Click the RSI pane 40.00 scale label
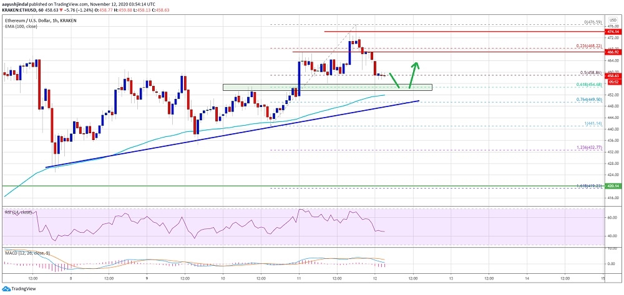Image resolution: width=624 pixels, height=295 pixels. point(612,236)
